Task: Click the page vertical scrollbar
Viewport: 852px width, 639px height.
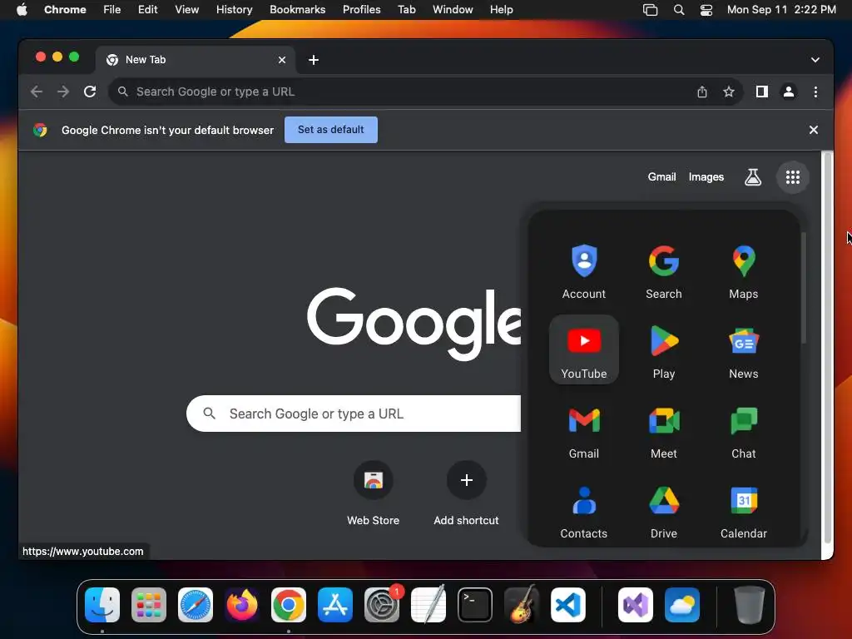Action: 828,348
